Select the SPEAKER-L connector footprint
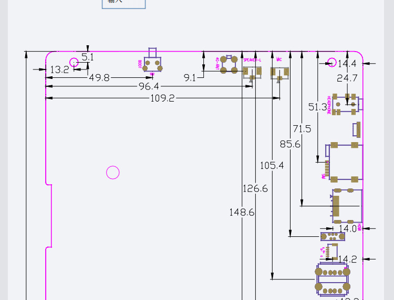Viewport: 394px width, 300px height. coord(252,72)
